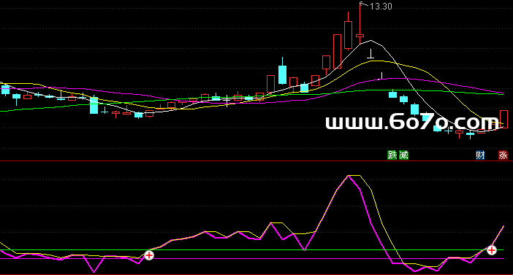Click the indicator peak of magenta line
This screenshot has width=513, height=275.
(349, 176)
